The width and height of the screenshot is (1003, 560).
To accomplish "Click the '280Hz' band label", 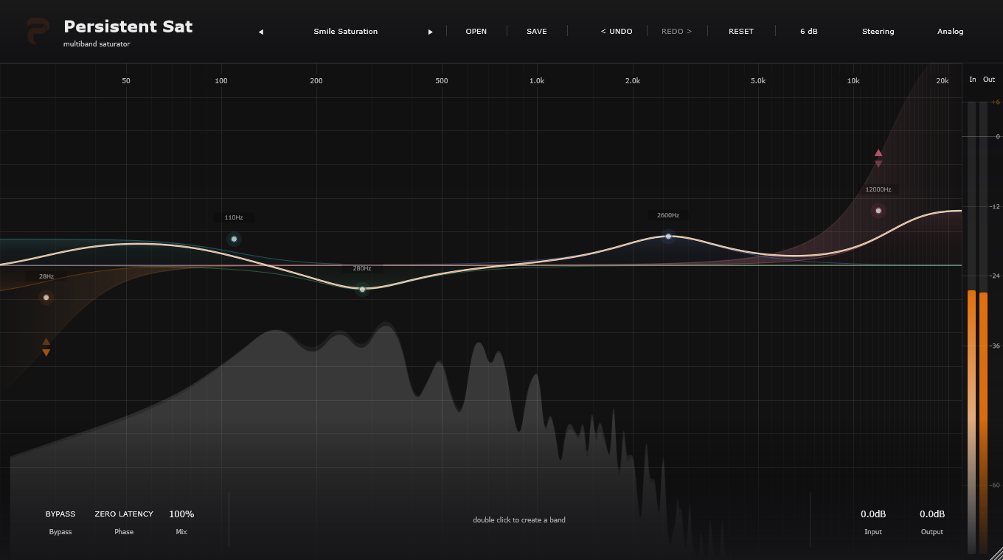I will tap(362, 268).
